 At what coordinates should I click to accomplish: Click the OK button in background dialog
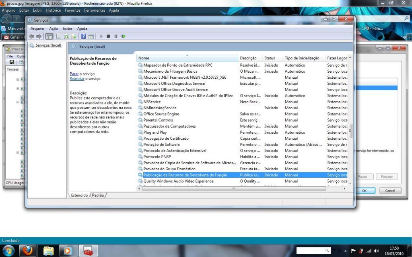click(364, 191)
